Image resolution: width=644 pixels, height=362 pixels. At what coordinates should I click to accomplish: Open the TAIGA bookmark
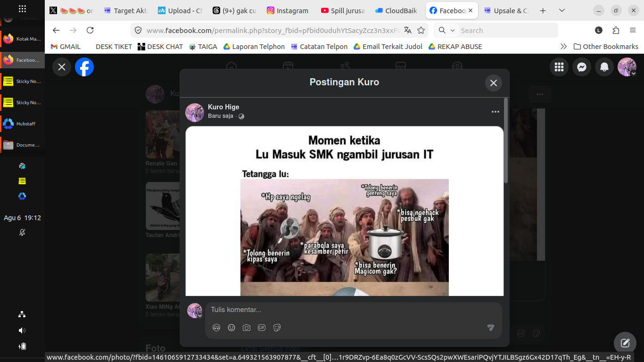coord(203,47)
